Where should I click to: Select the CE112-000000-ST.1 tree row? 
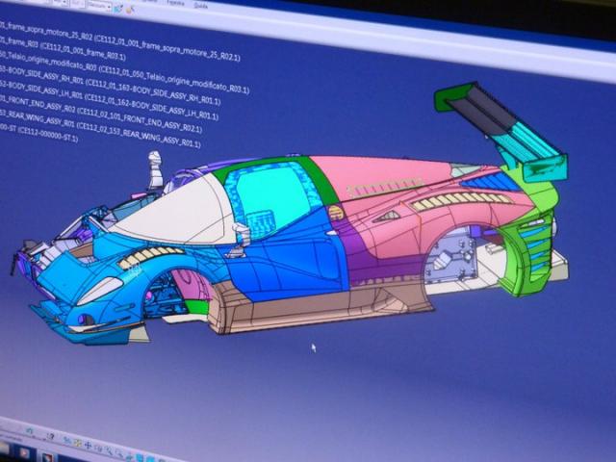pos(38,132)
